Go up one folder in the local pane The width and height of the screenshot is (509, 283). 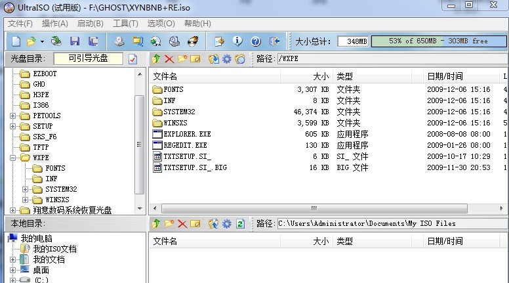coord(156,223)
